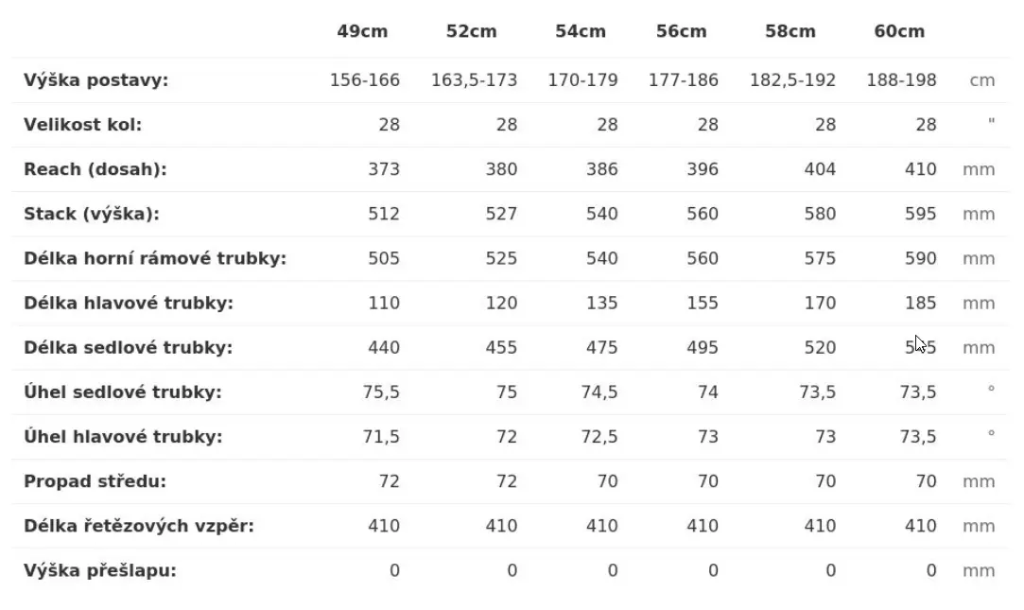Click the 52cm column header
Image resolution: width=1024 pixels, height=610 pixels.
point(471,31)
